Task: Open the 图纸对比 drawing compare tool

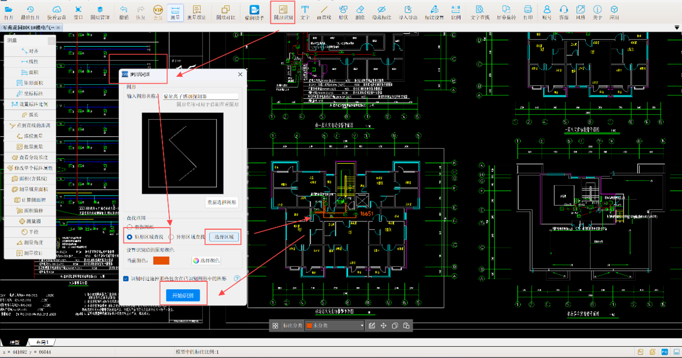Action: pyautogui.click(x=226, y=12)
